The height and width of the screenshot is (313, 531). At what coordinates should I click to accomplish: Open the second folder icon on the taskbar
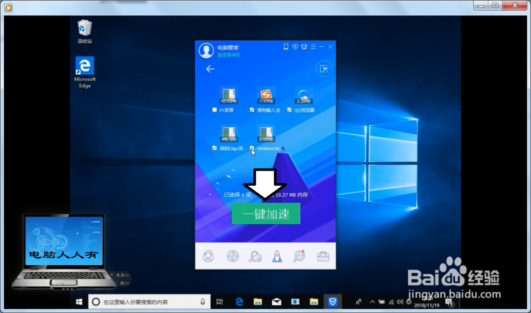tap(314, 302)
